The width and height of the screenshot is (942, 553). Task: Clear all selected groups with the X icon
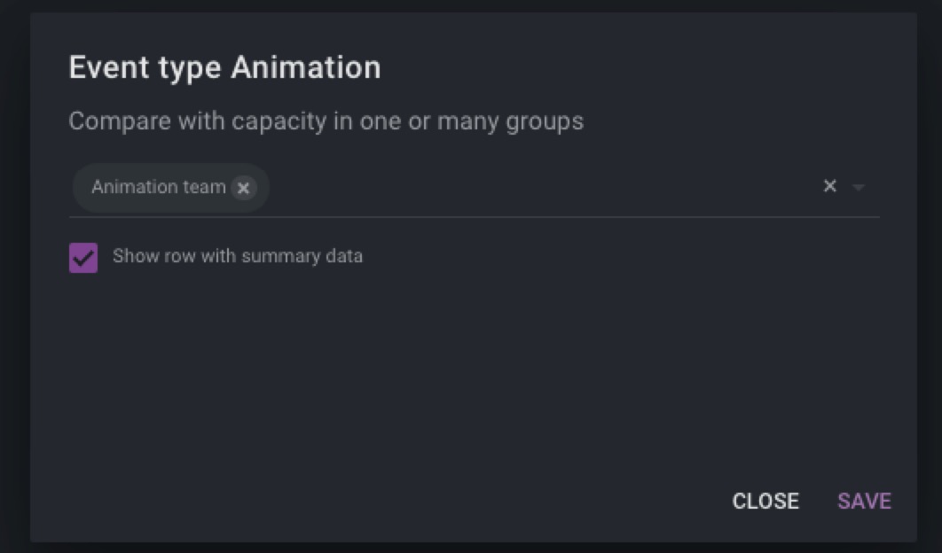(x=829, y=186)
